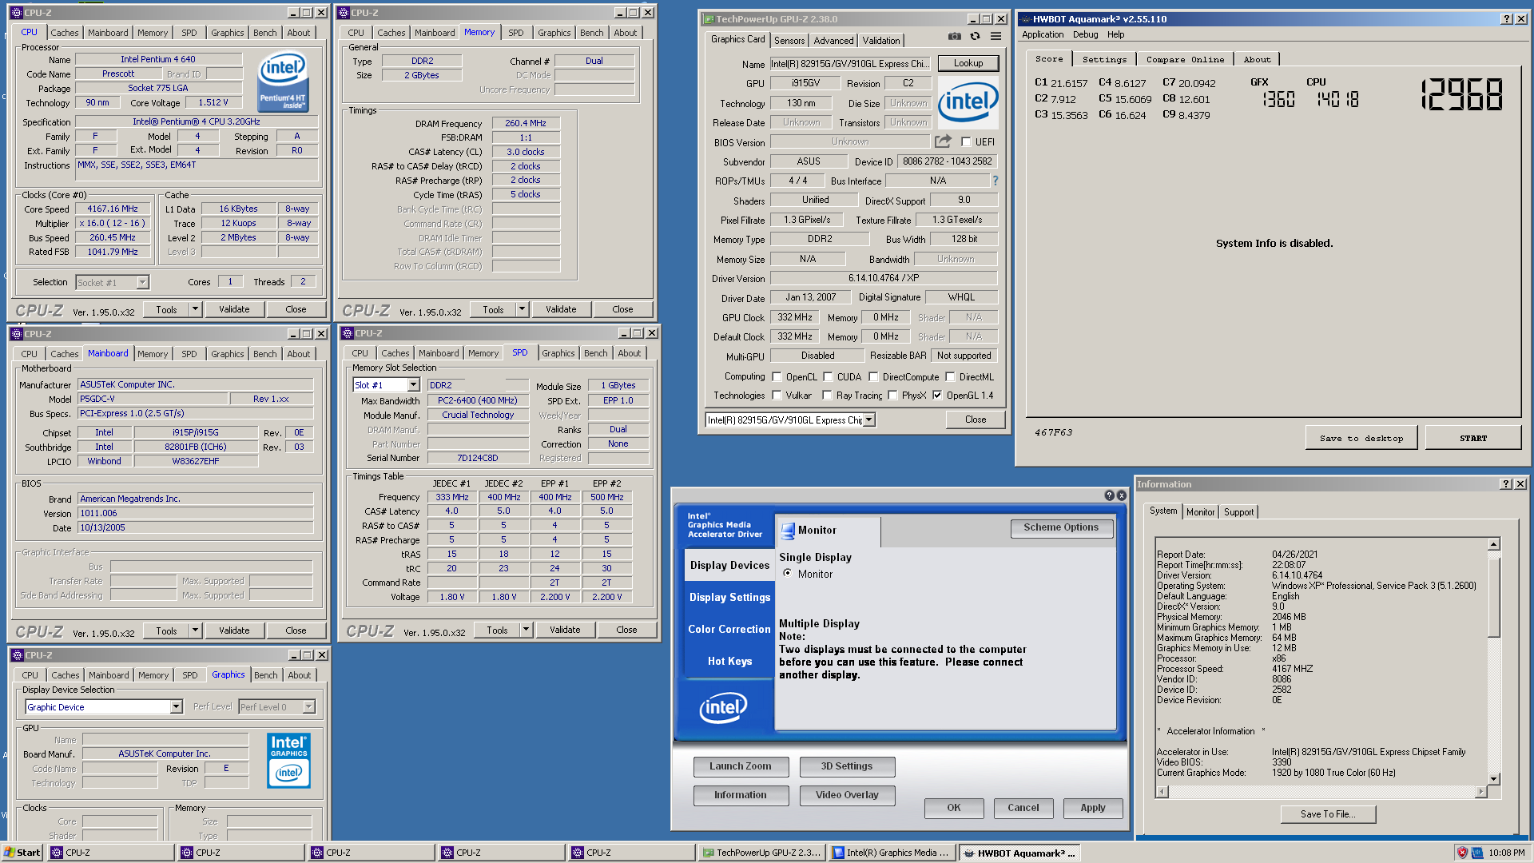This screenshot has width=1534, height=863.
Task: Toggle the UEFI checkbox in GPU-Z
Action: tap(966, 142)
